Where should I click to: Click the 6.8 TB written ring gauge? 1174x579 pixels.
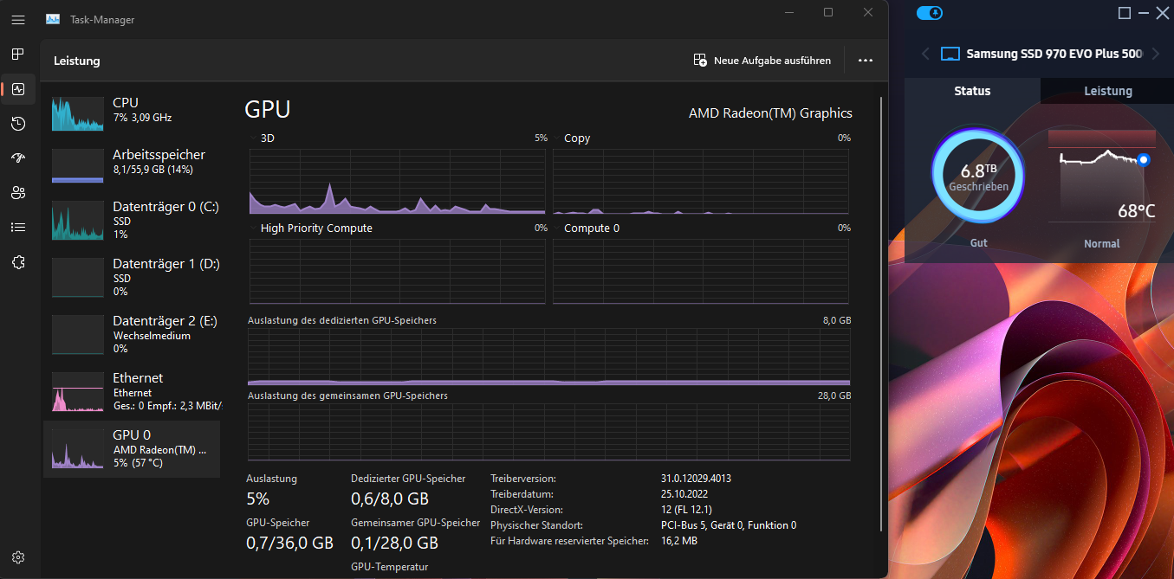pos(978,174)
